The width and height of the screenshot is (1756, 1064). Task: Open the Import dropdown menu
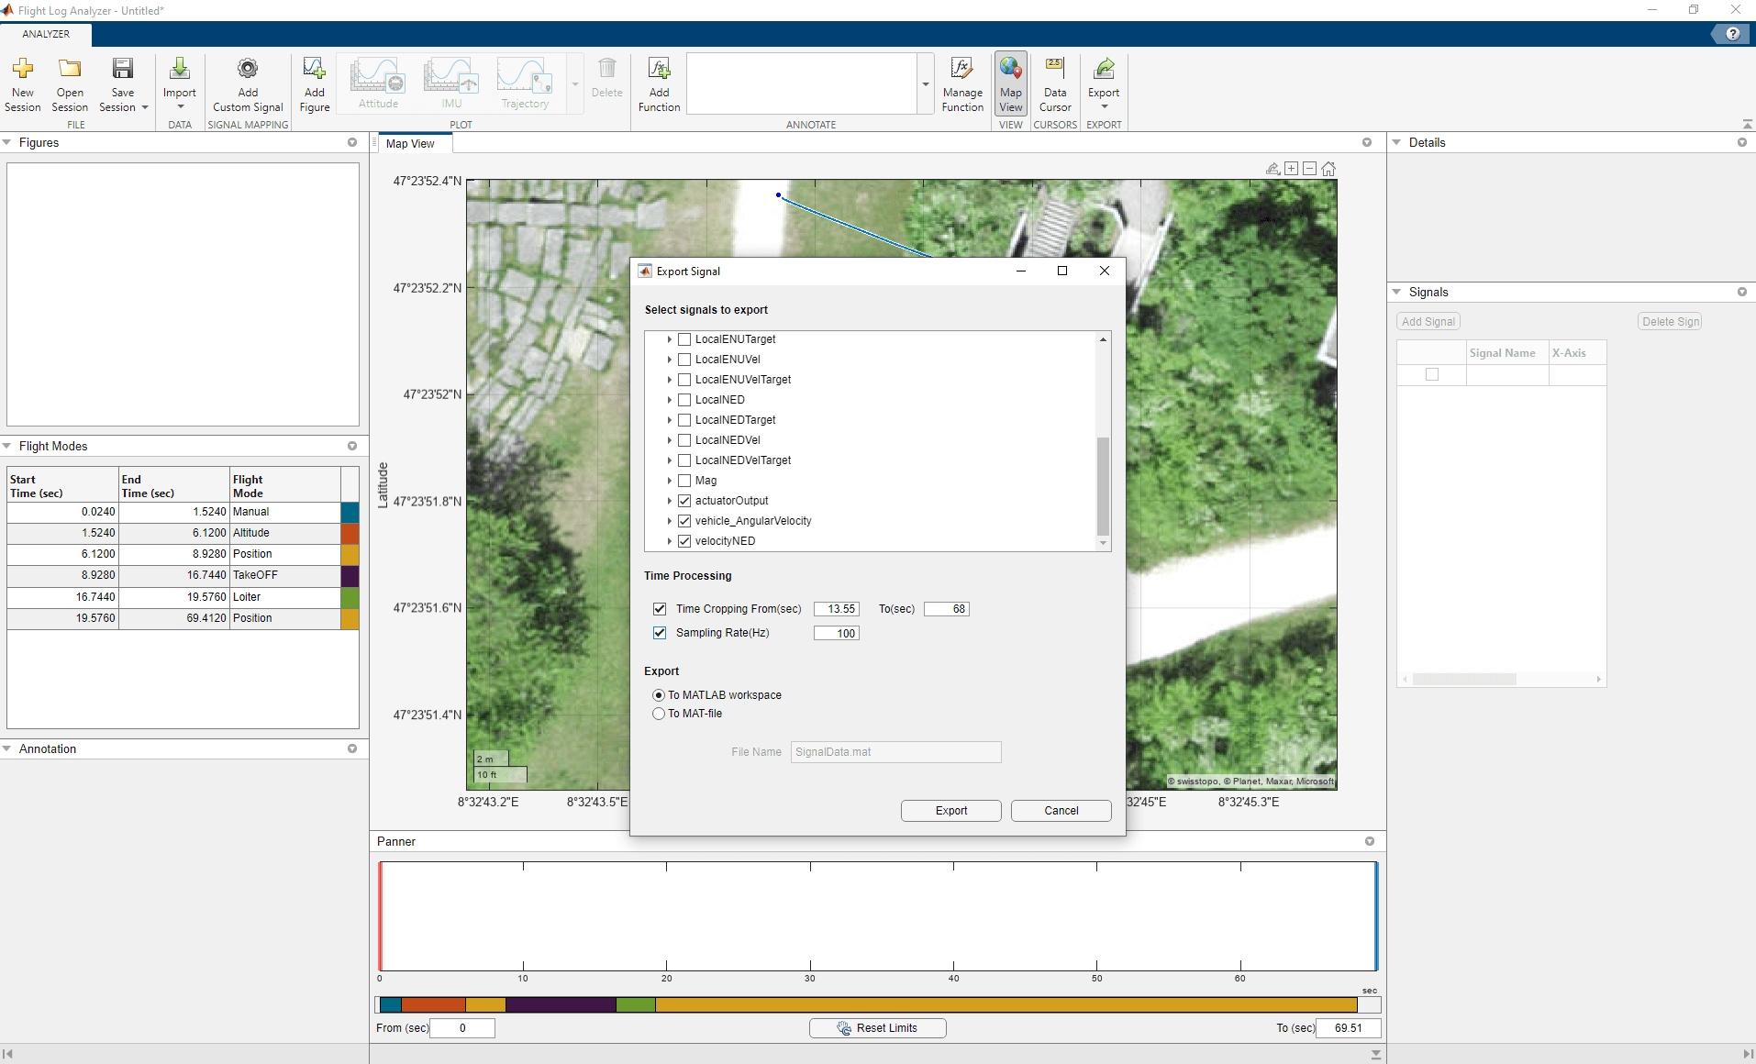[180, 106]
